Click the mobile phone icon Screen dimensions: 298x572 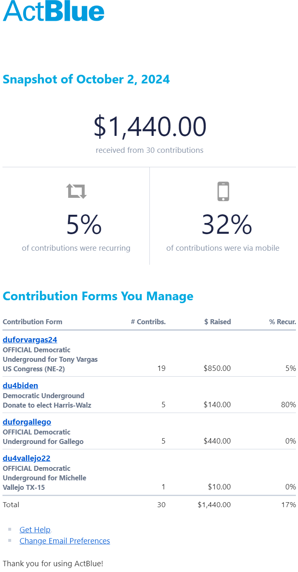pyautogui.click(x=223, y=191)
